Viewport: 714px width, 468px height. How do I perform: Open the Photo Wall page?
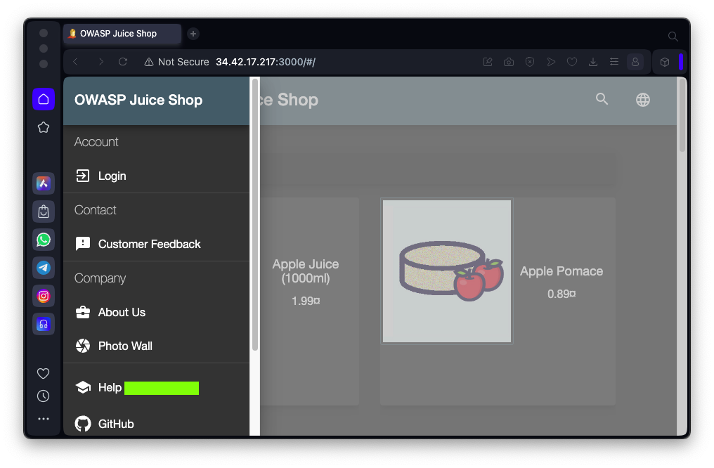click(x=156, y=346)
